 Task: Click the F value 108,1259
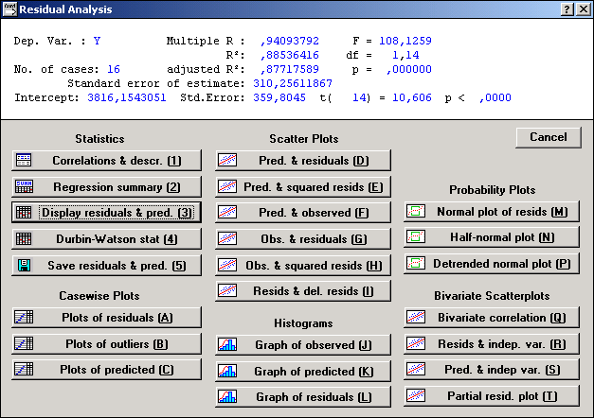click(405, 41)
